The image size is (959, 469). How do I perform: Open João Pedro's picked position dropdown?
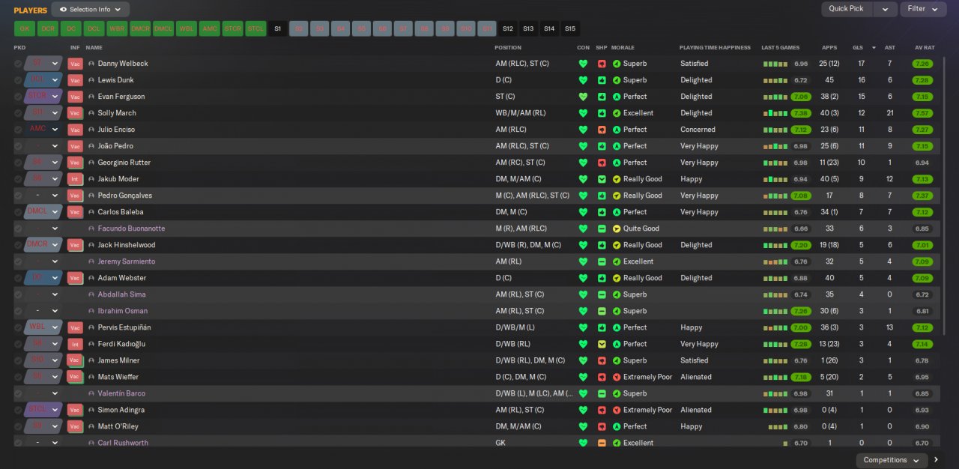coord(43,146)
